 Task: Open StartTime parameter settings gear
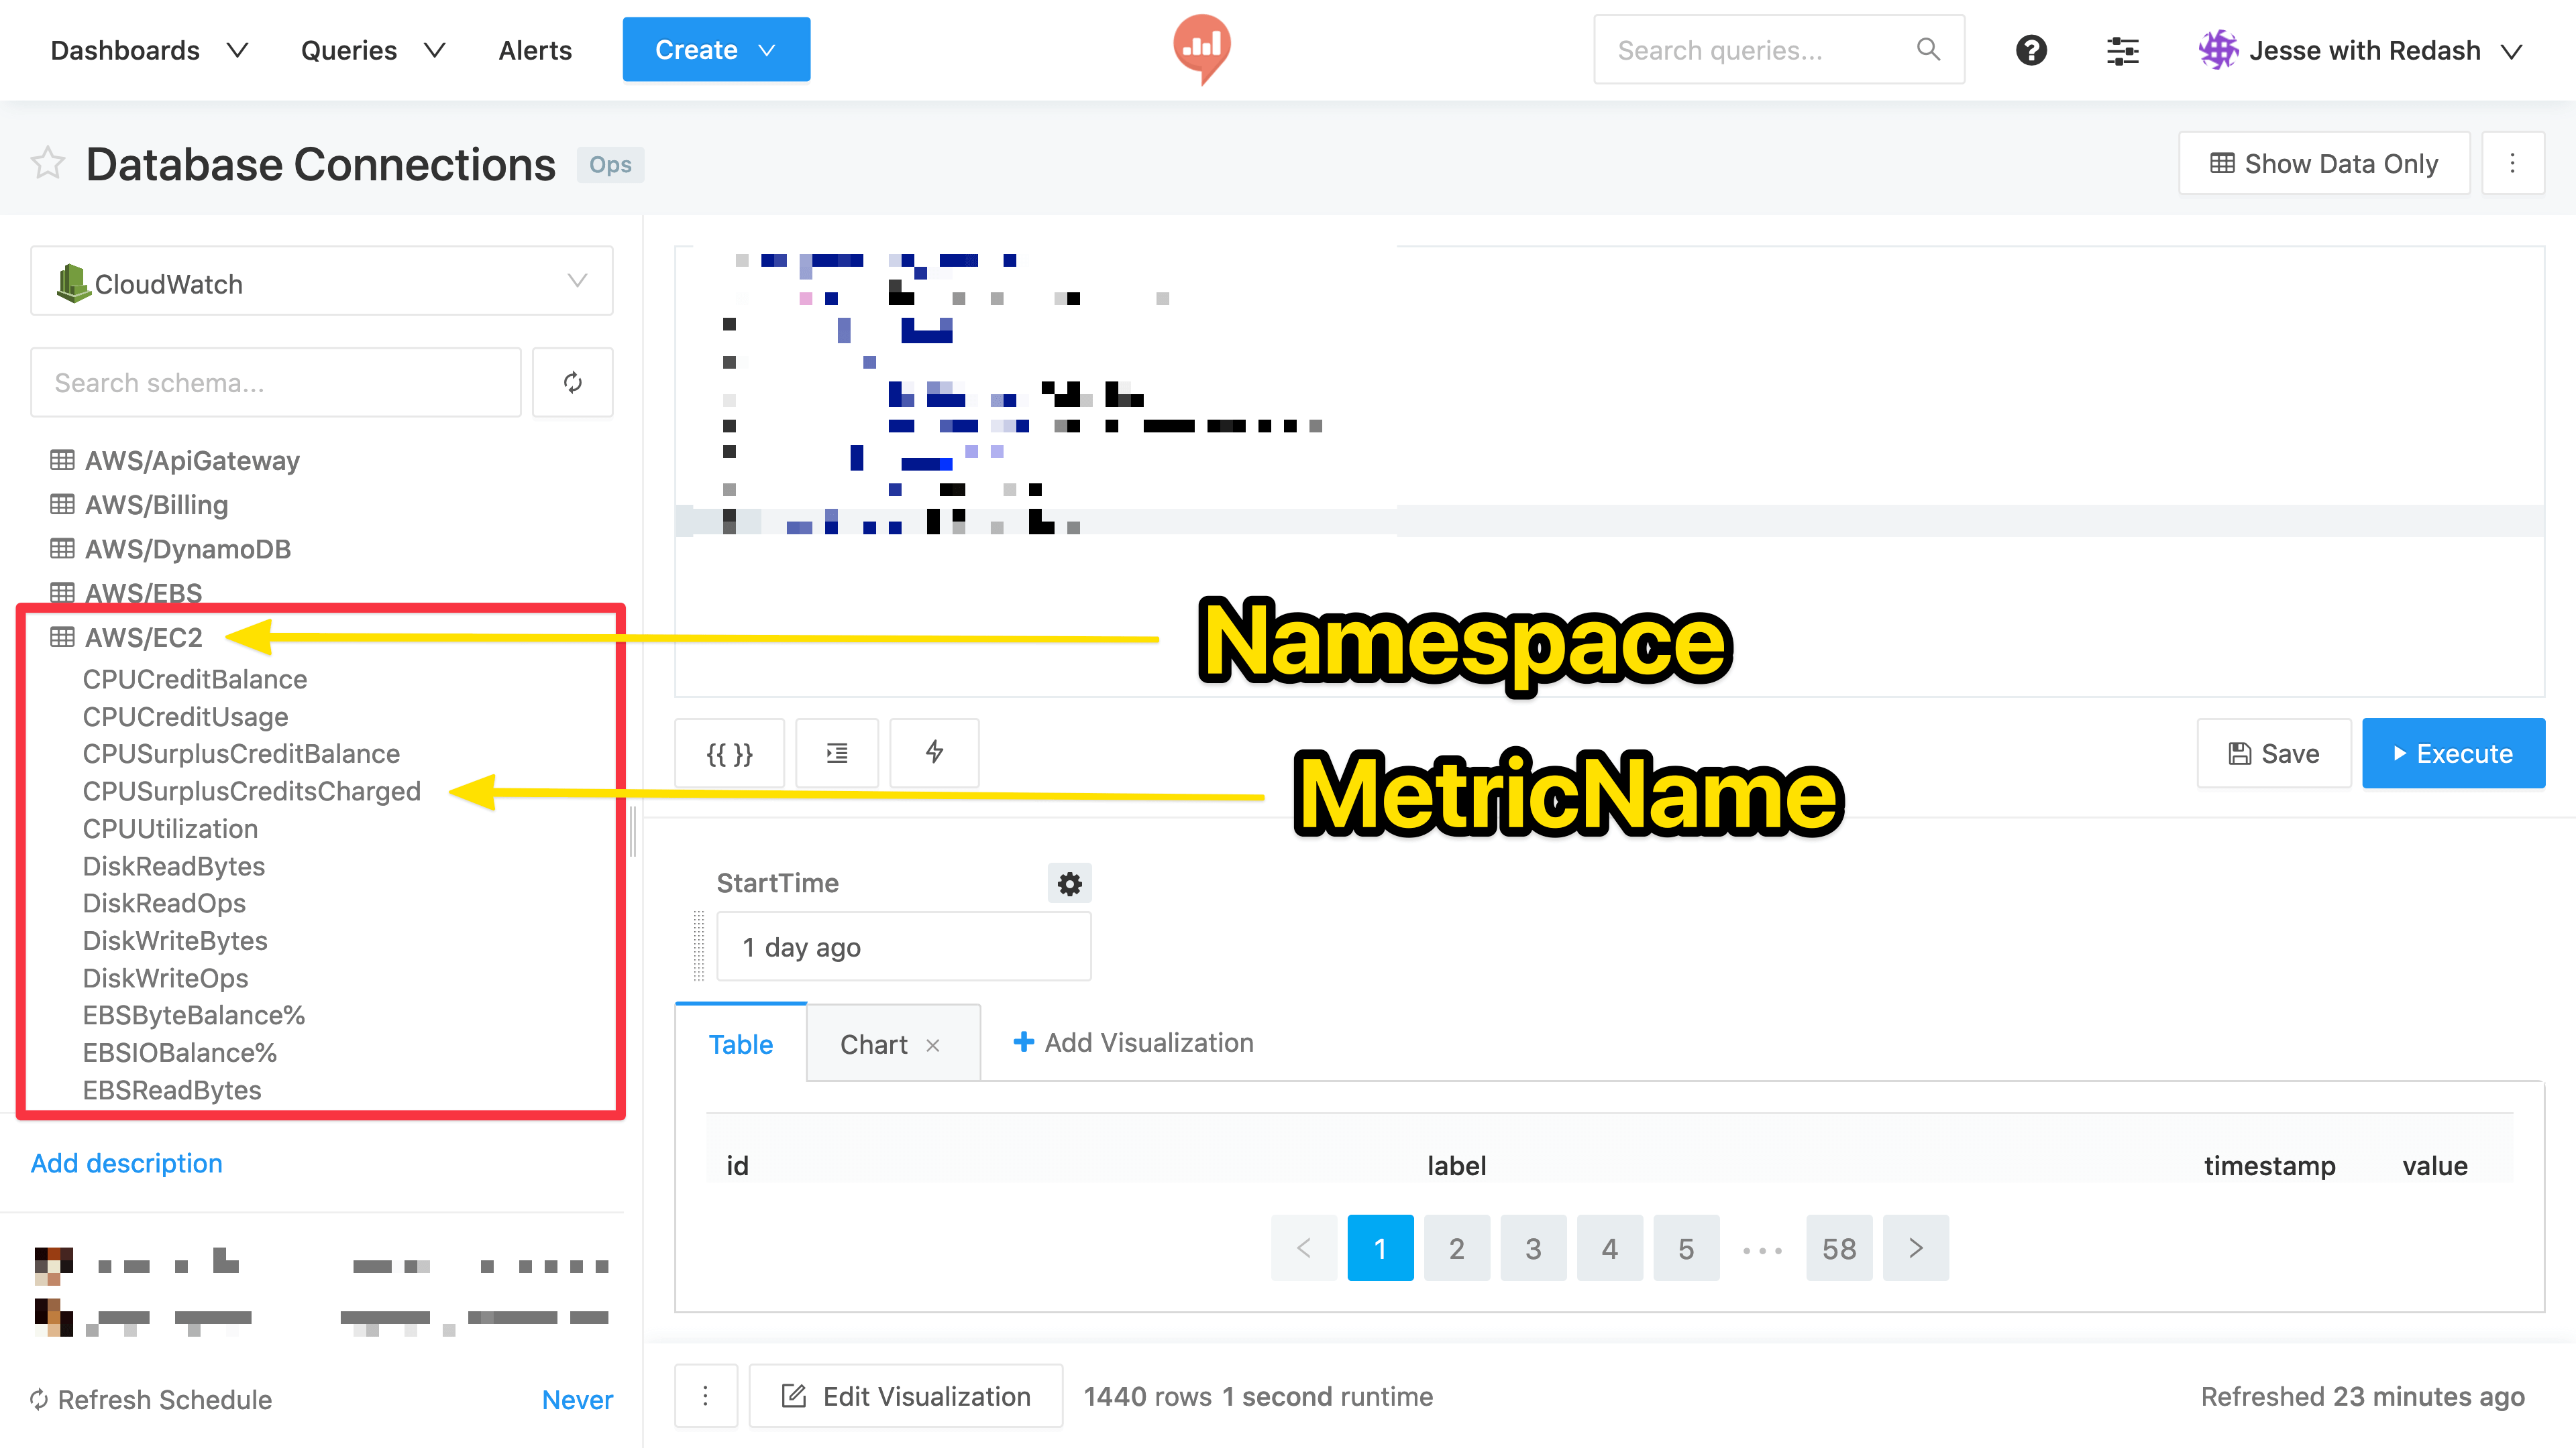(1069, 884)
